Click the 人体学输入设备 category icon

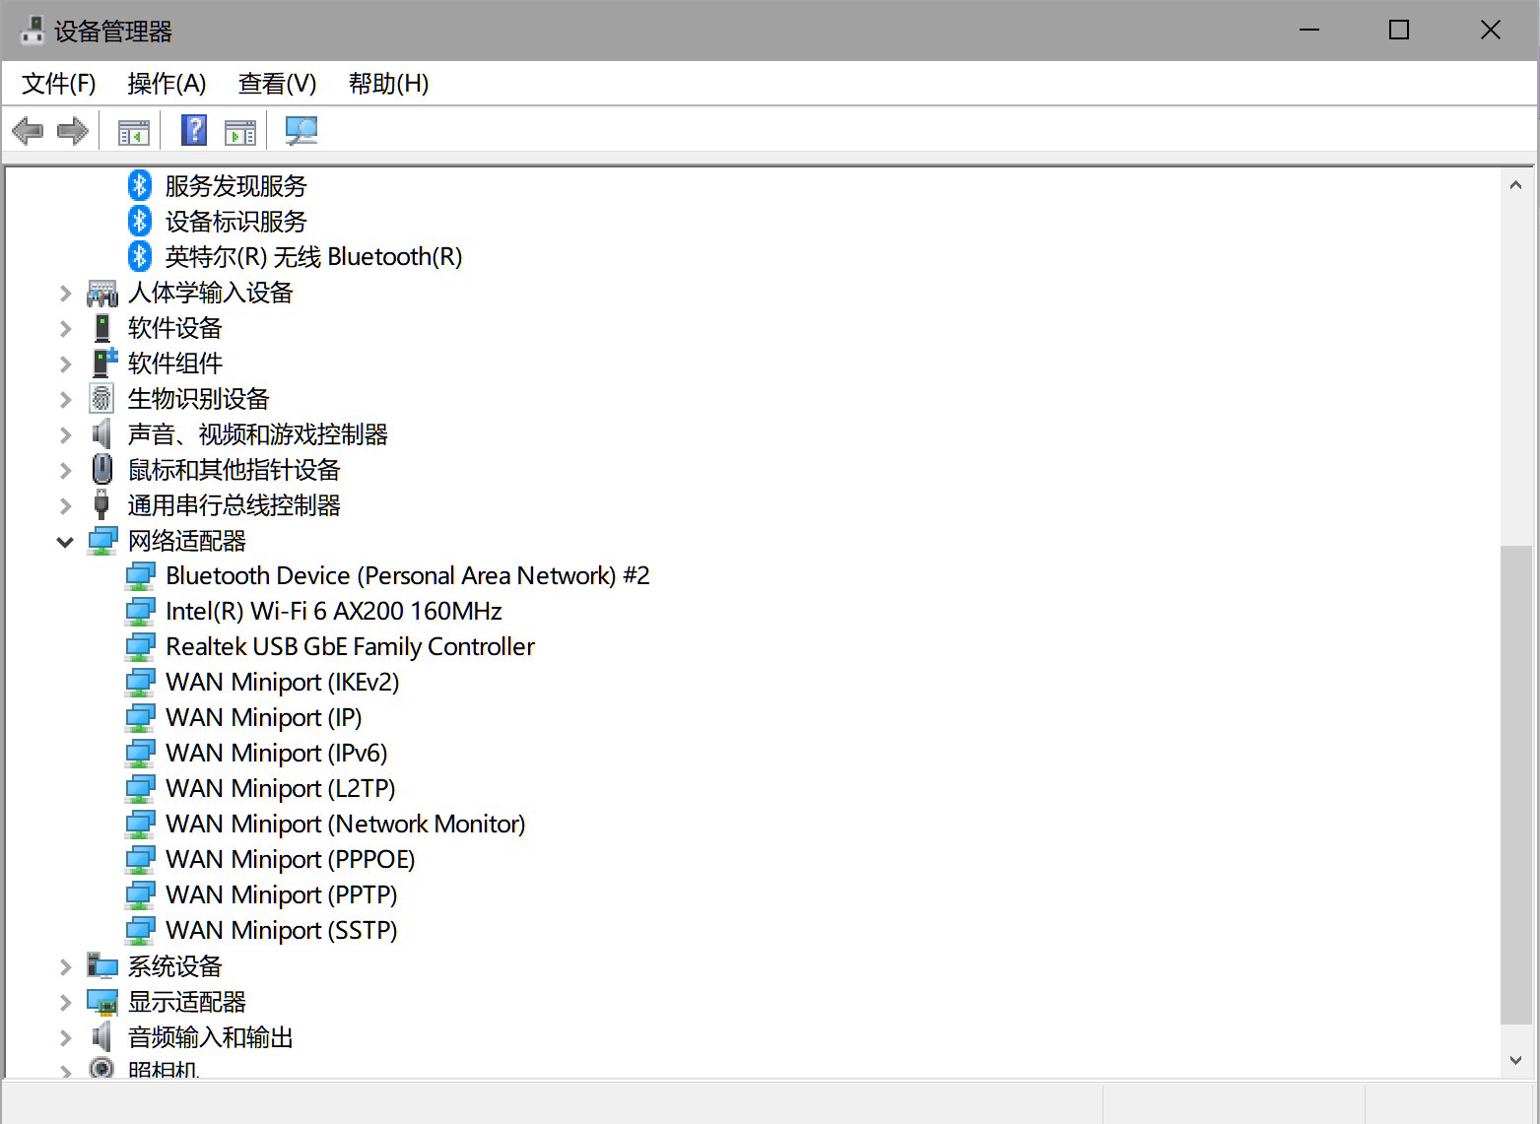tap(102, 293)
